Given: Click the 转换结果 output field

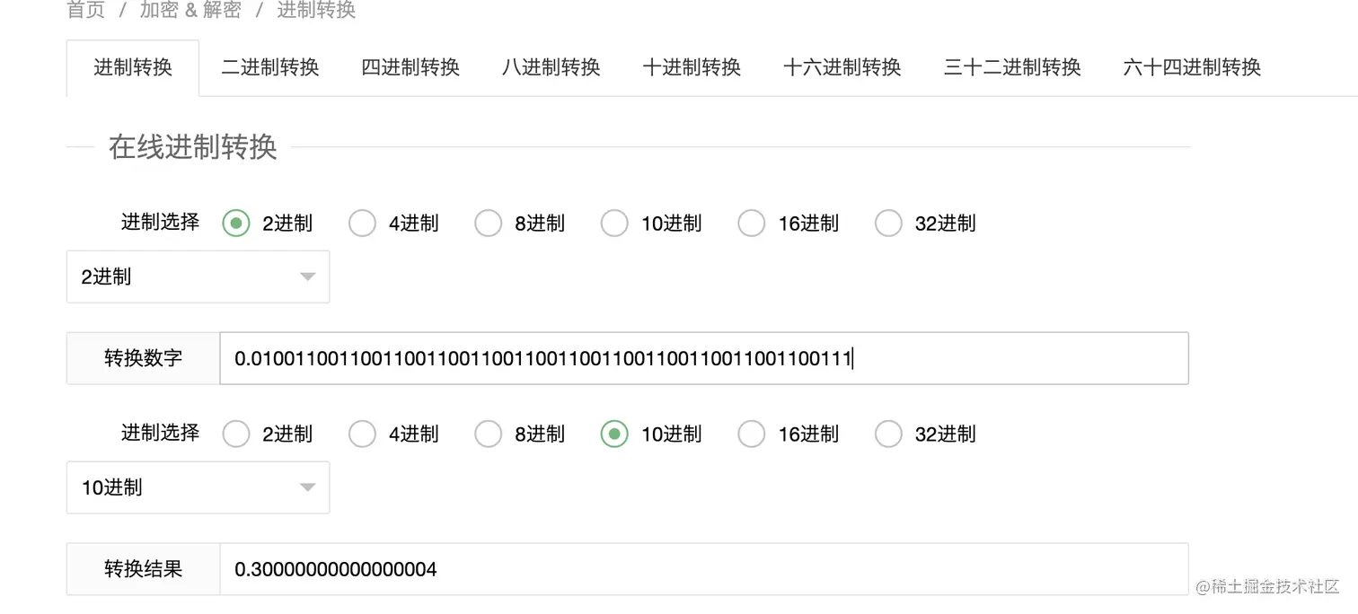Looking at the screenshot, I should [x=704, y=569].
